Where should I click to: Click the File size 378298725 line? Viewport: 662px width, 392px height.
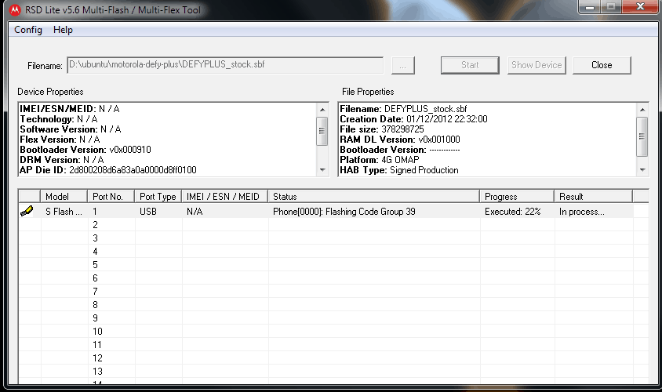382,129
